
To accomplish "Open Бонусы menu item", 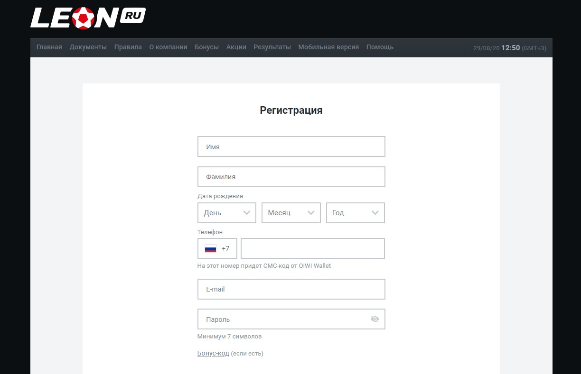I will (x=206, y=47).
